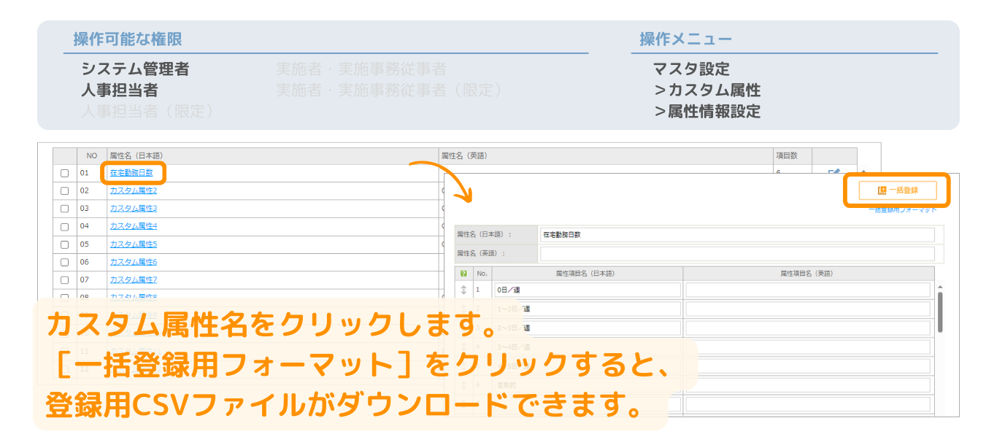Select the checkbox next to カスタム属性2
Viewport: 997px width, 448px height.
[65, 191]
